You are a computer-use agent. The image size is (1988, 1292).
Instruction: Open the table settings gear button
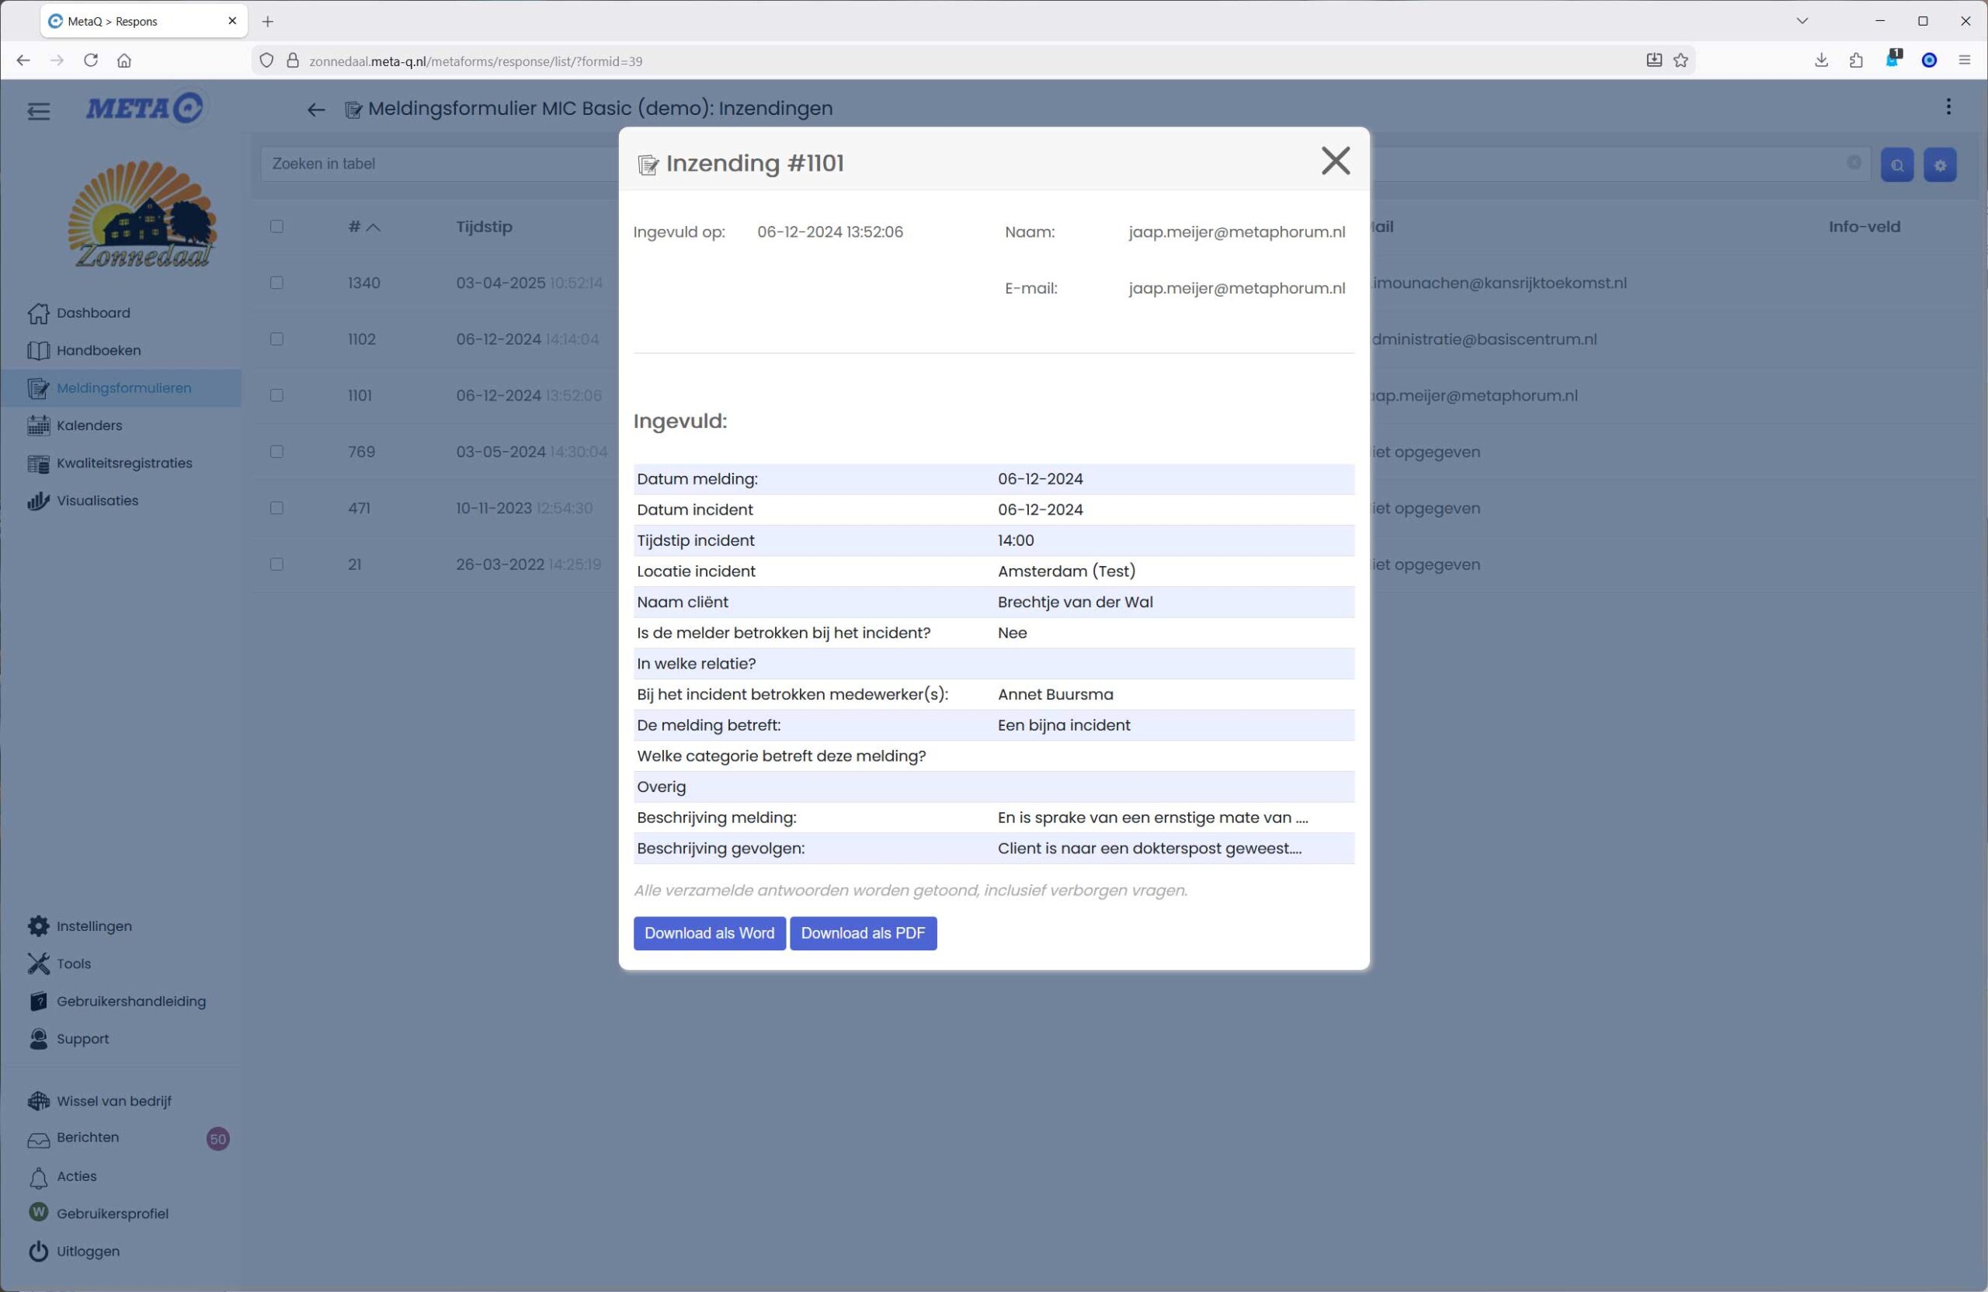(1940, 165)
